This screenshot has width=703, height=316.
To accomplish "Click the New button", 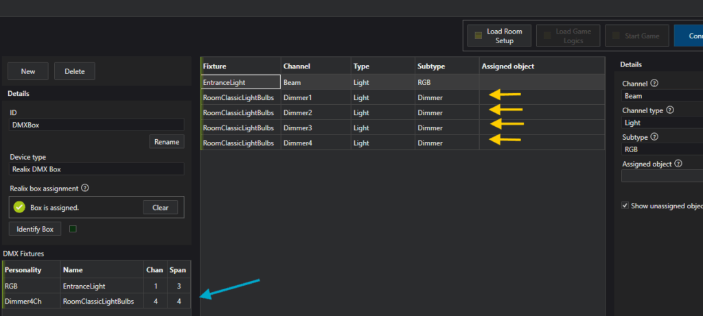I will tap(27, 71).
